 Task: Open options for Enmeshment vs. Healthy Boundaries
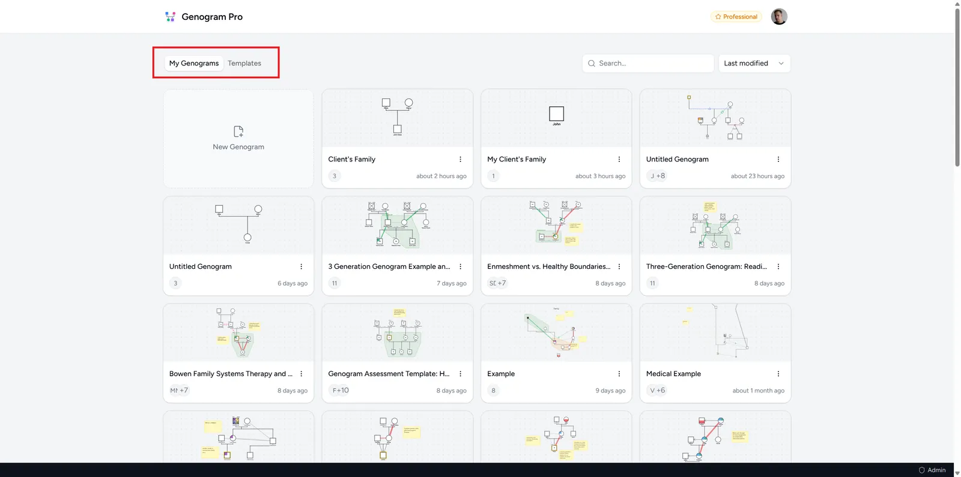tap(619, 267)
